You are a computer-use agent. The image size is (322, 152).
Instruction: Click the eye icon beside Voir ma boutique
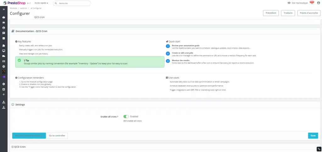[x=289, y=3]
